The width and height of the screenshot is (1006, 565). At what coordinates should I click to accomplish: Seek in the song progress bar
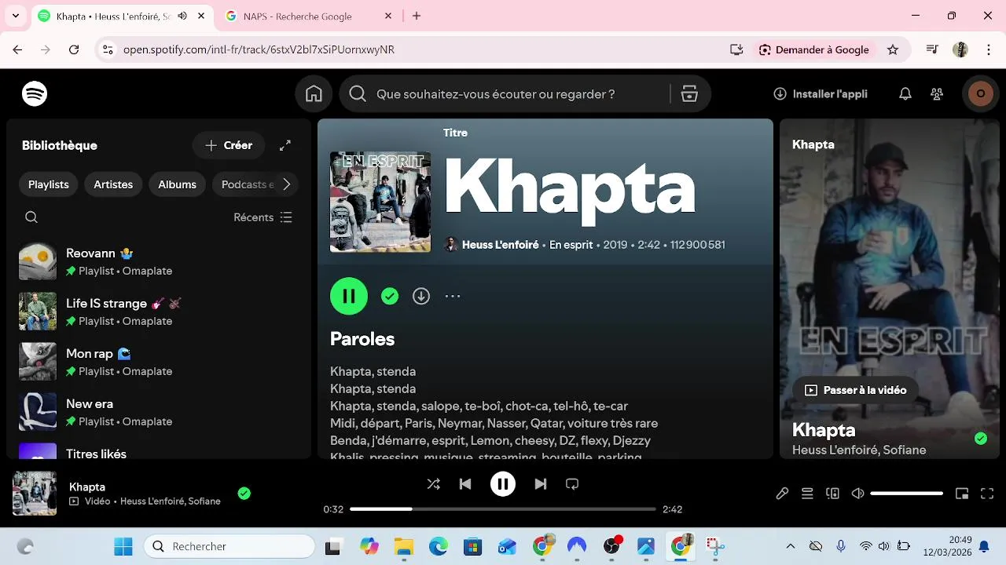[503, 509]
